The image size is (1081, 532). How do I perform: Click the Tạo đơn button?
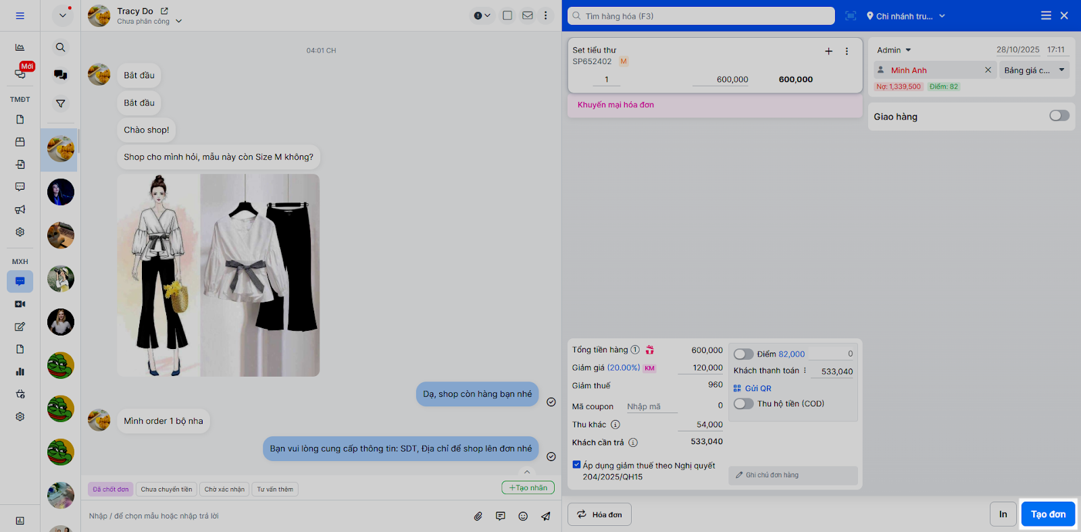(x=1048, y=514)
